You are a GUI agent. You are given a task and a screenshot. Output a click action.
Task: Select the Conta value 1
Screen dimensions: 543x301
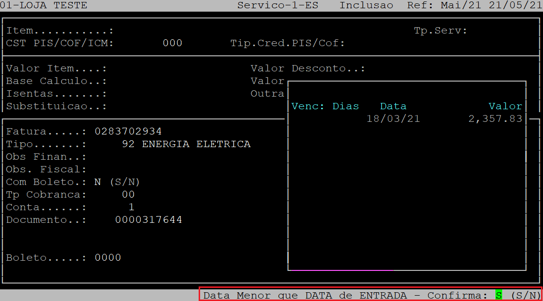pyautogui.click(x=131, y=207)
